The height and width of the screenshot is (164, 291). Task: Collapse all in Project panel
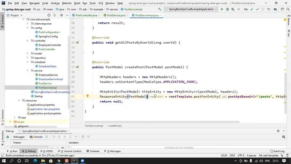pos(55,15)
